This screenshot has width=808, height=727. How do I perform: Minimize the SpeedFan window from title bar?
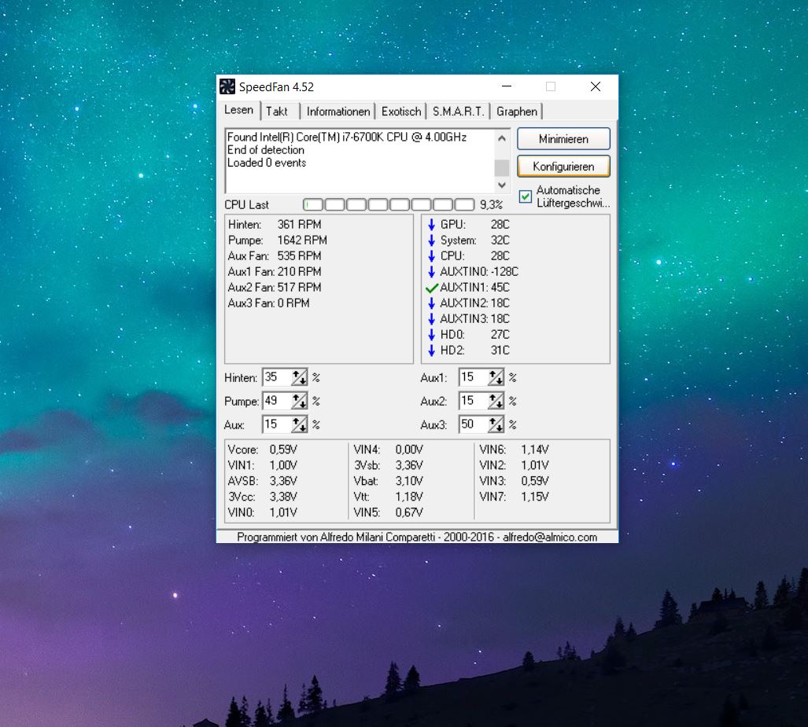(507, 86)
